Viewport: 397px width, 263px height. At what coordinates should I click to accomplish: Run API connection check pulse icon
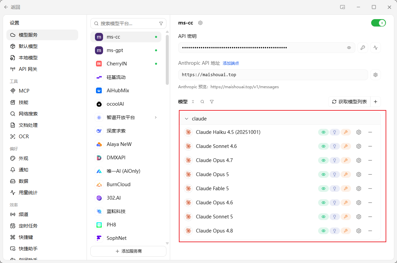(x=376, y=48)
